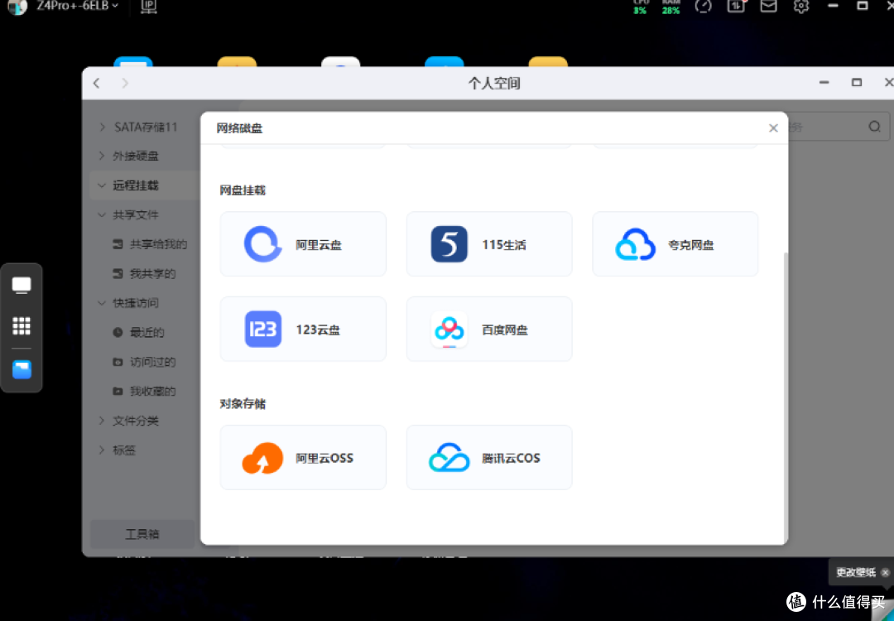The width and height of the screenshot is (894, 621).
Task: Expand the SATA存储11 tree node
Action: pyautogui.click(x=102, y=127)
